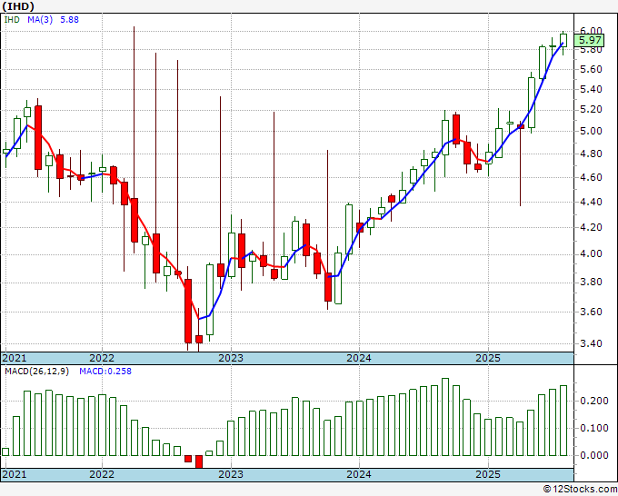Click 2024 on MACD panel time axis

(x=359, y=474)
